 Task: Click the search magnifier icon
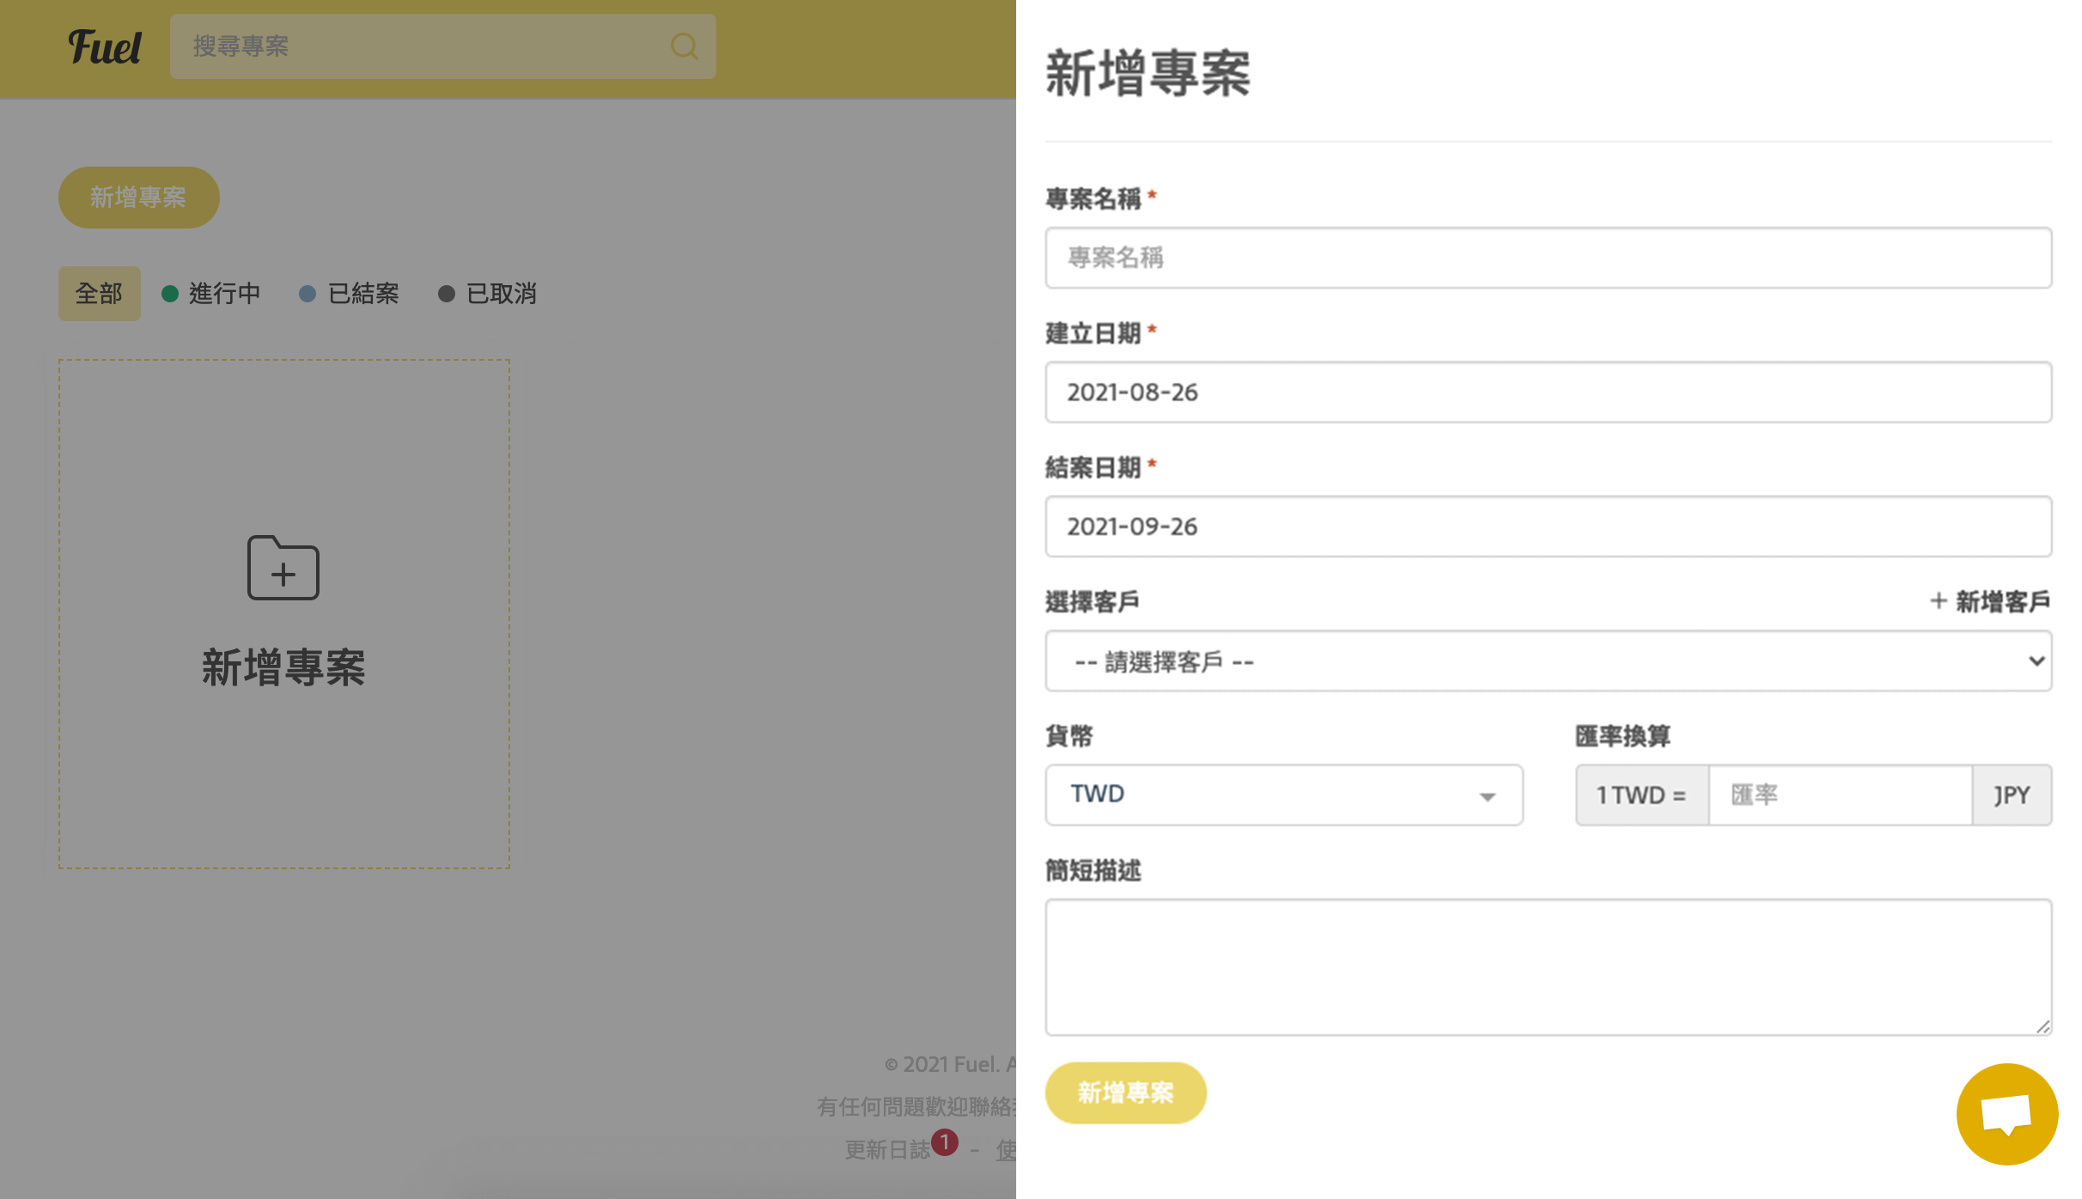(683, 46)
